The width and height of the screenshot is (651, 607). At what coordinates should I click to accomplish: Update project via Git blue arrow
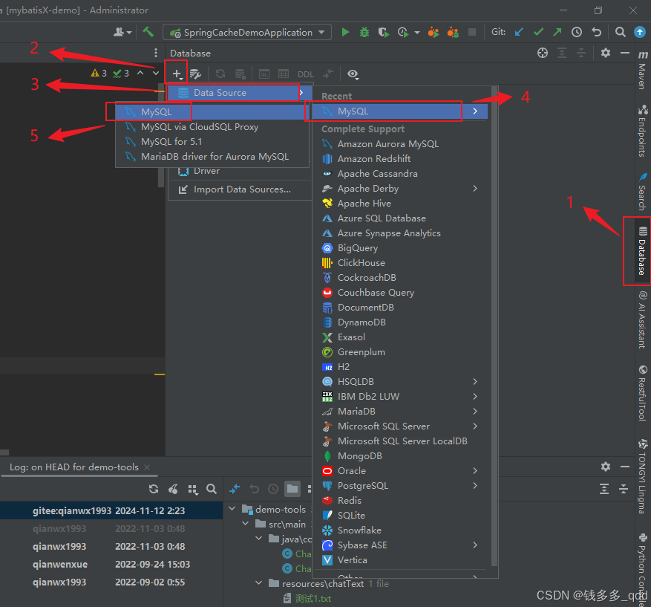click(519, 32)
